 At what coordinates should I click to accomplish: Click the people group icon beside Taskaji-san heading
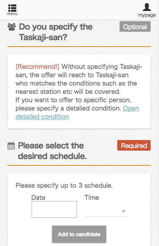click(12, 27)
